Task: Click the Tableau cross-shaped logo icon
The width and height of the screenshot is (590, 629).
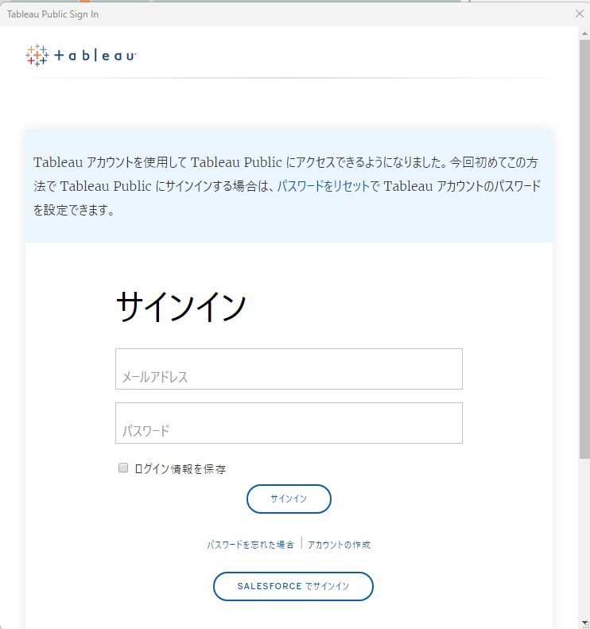Action: 37,55
